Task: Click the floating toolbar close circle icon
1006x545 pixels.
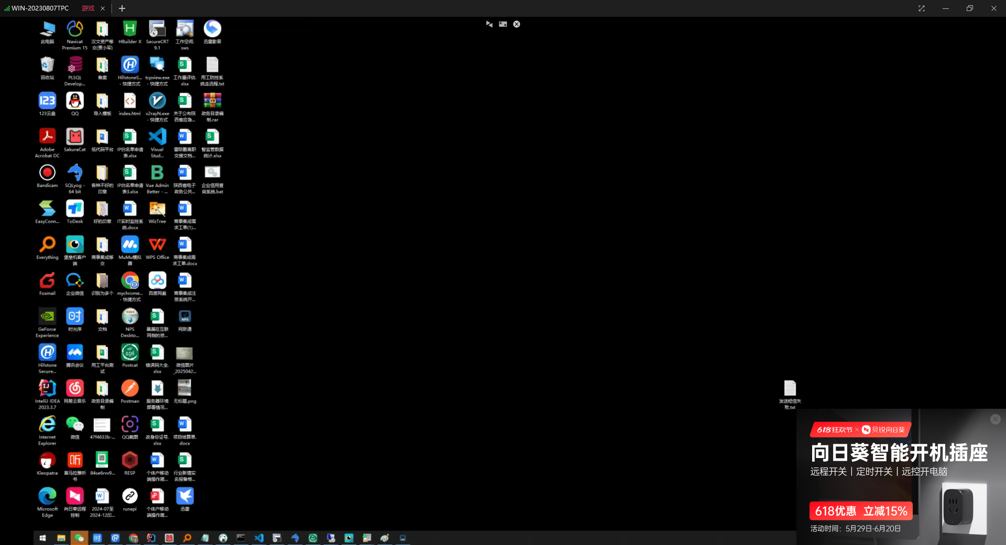Action: coord(517,24)
